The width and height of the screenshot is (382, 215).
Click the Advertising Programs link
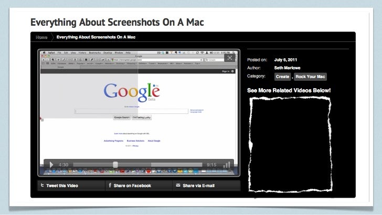tap(113, 141)
